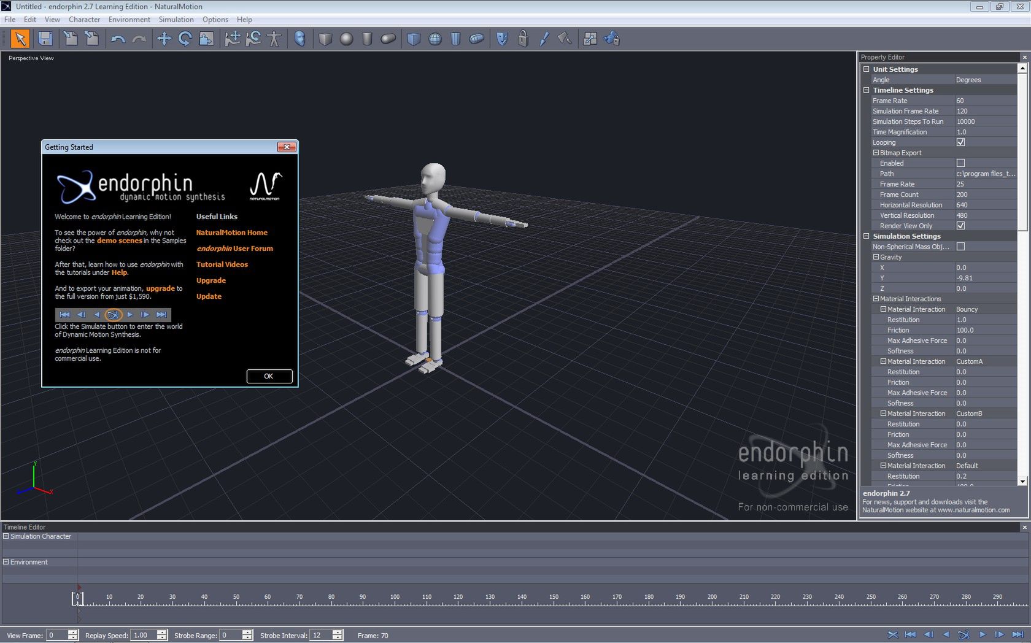Click the standing character figure icon in the toolbar
Viewport: 1031px width, 643px height.
coord(274,39)
